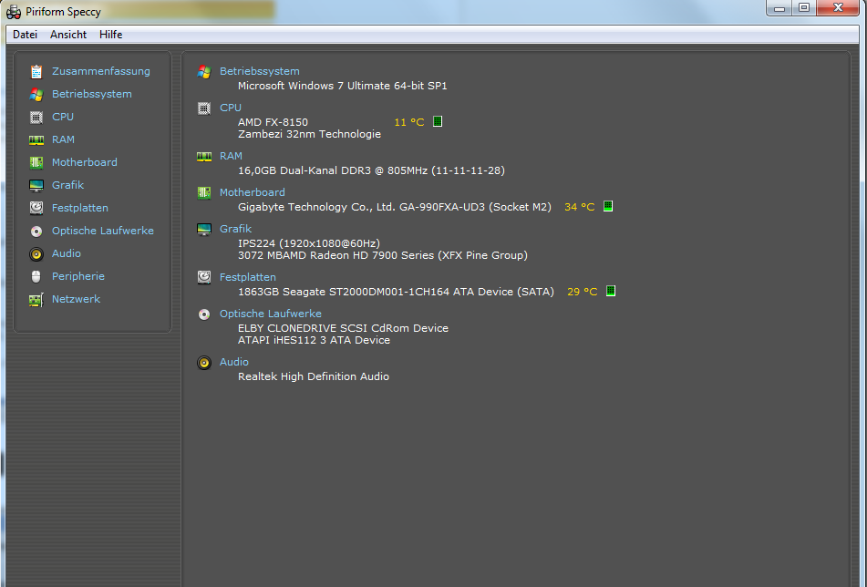
Task: Click the Netzwerk card icon in sidebar
Action: [36, 300]
